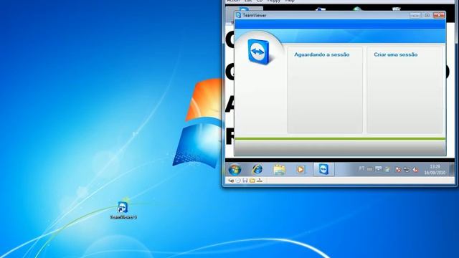Click the TeamViewer arrows logo in window
Image resolution: width=459 pixels, height=258 pixels.
[x=258, y=52]
